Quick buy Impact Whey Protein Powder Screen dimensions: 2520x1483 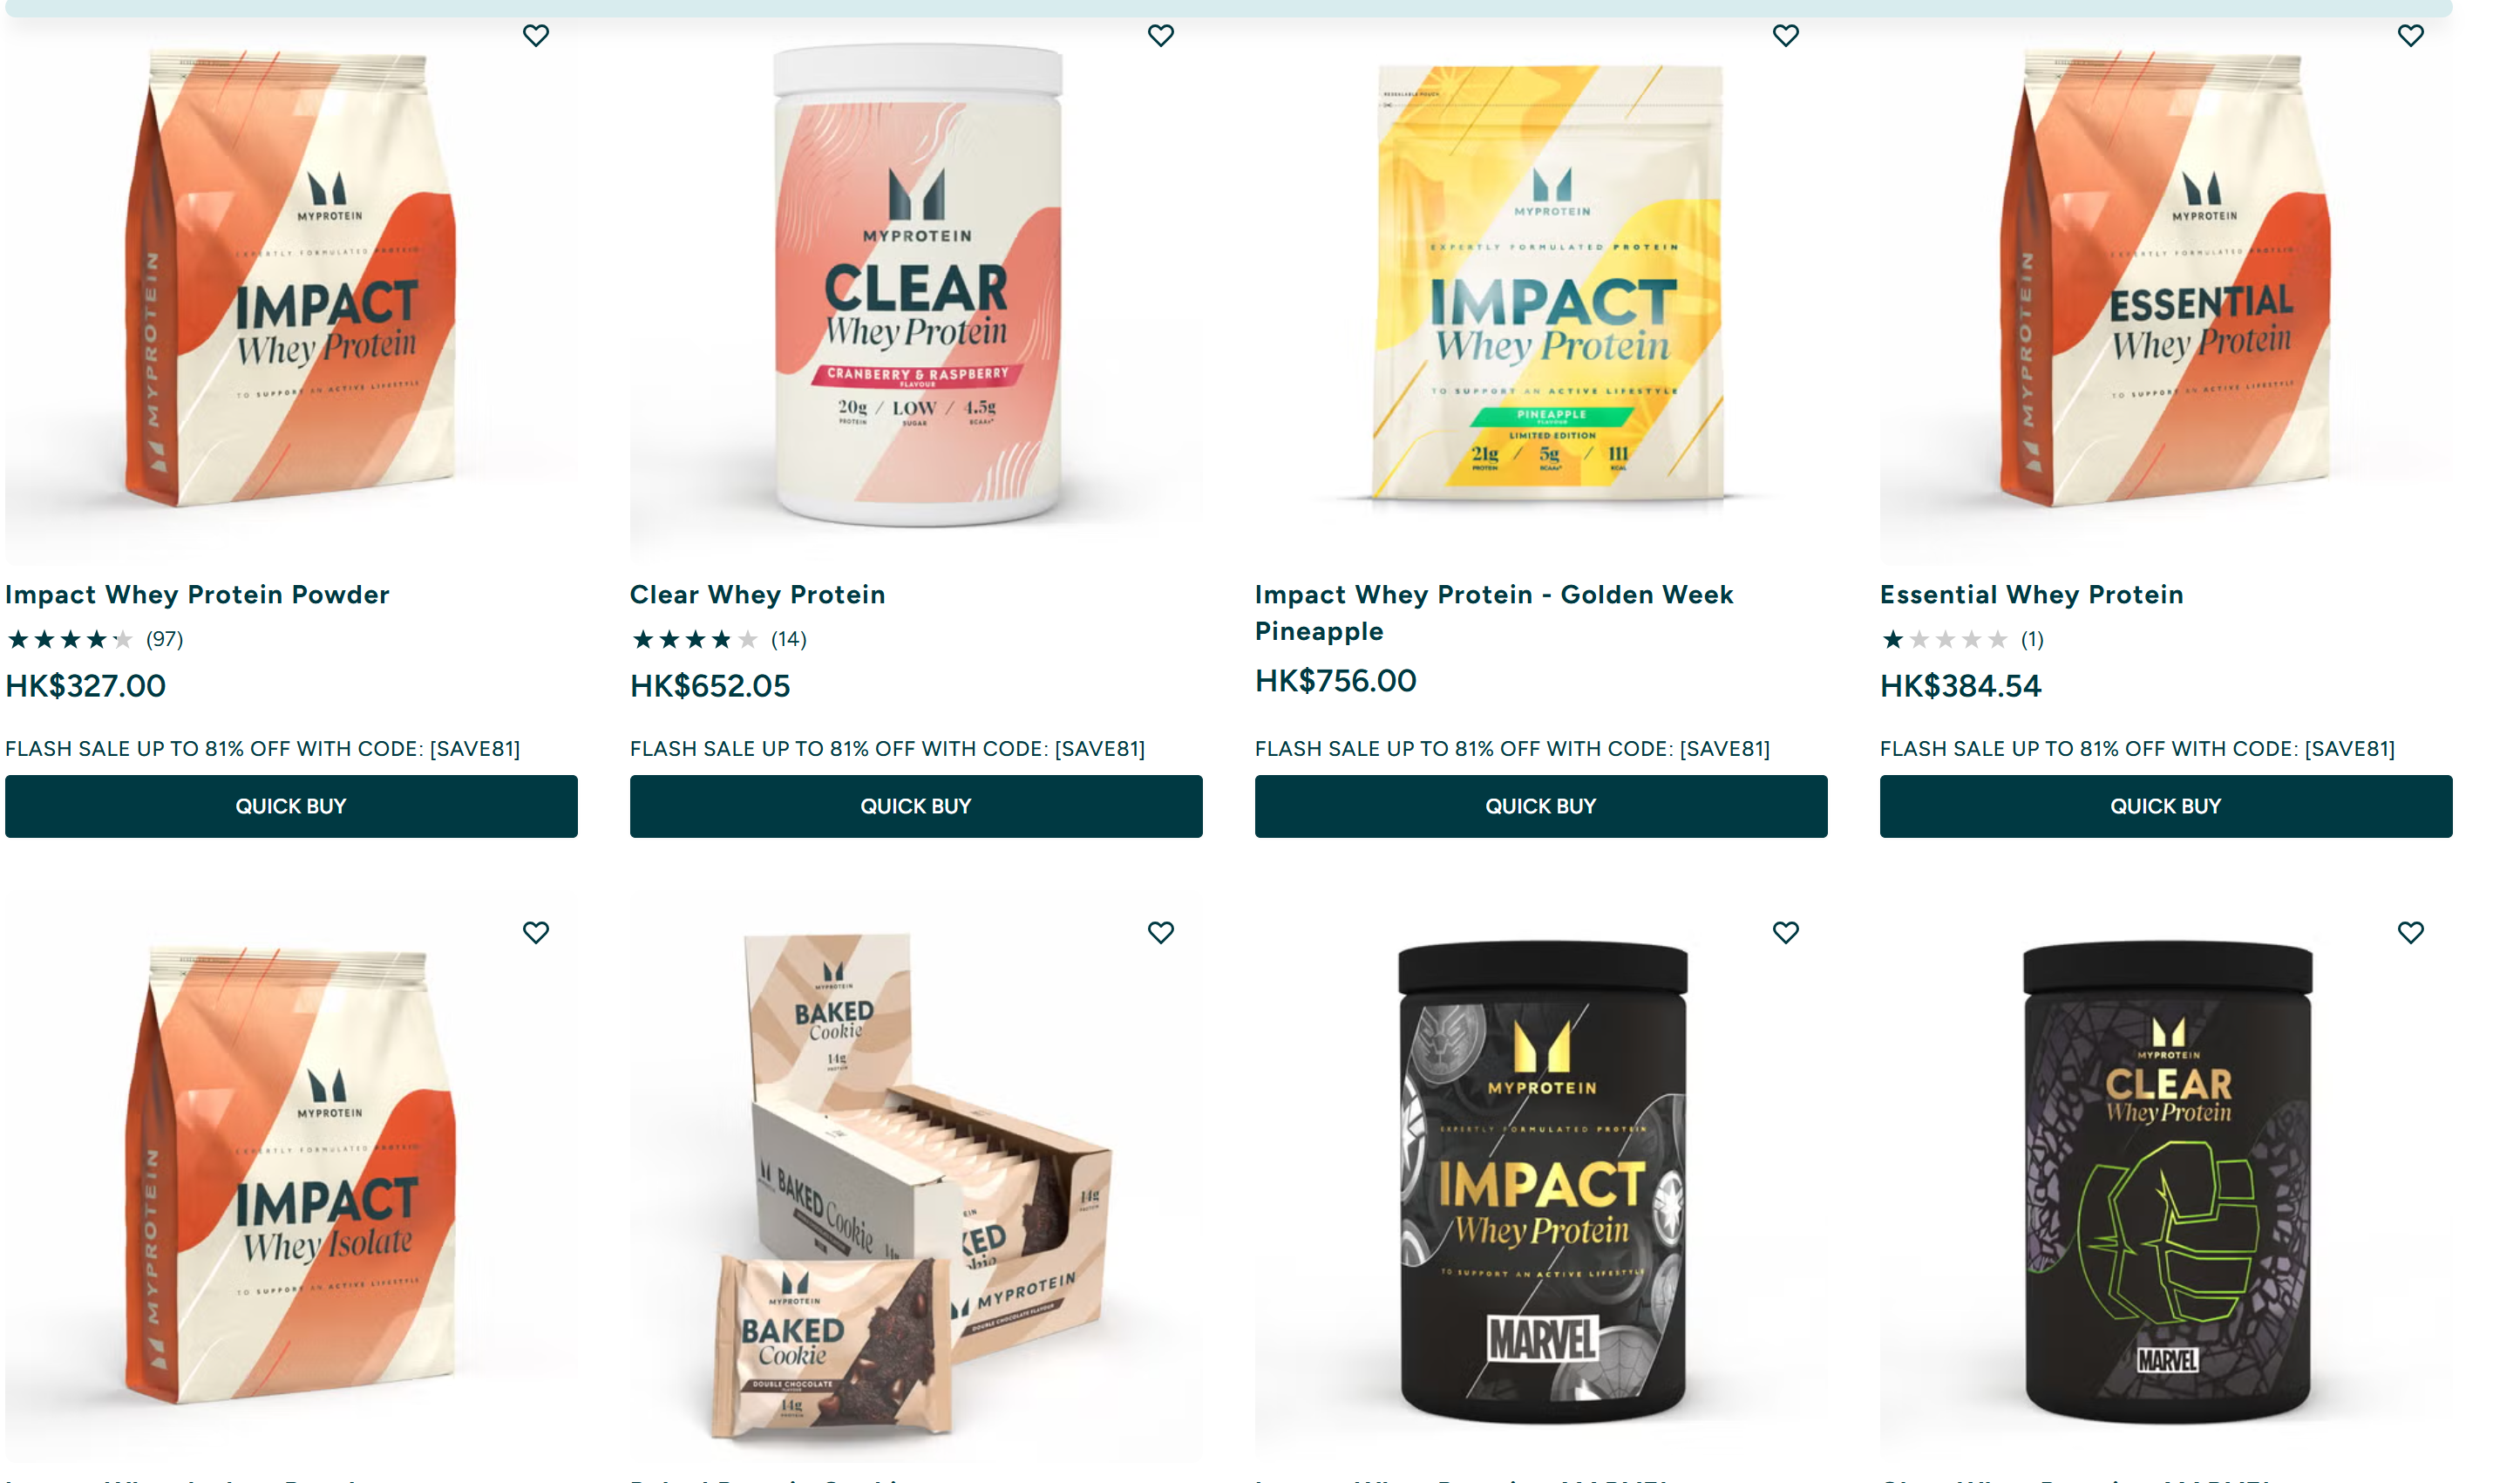tap(291, 806)
